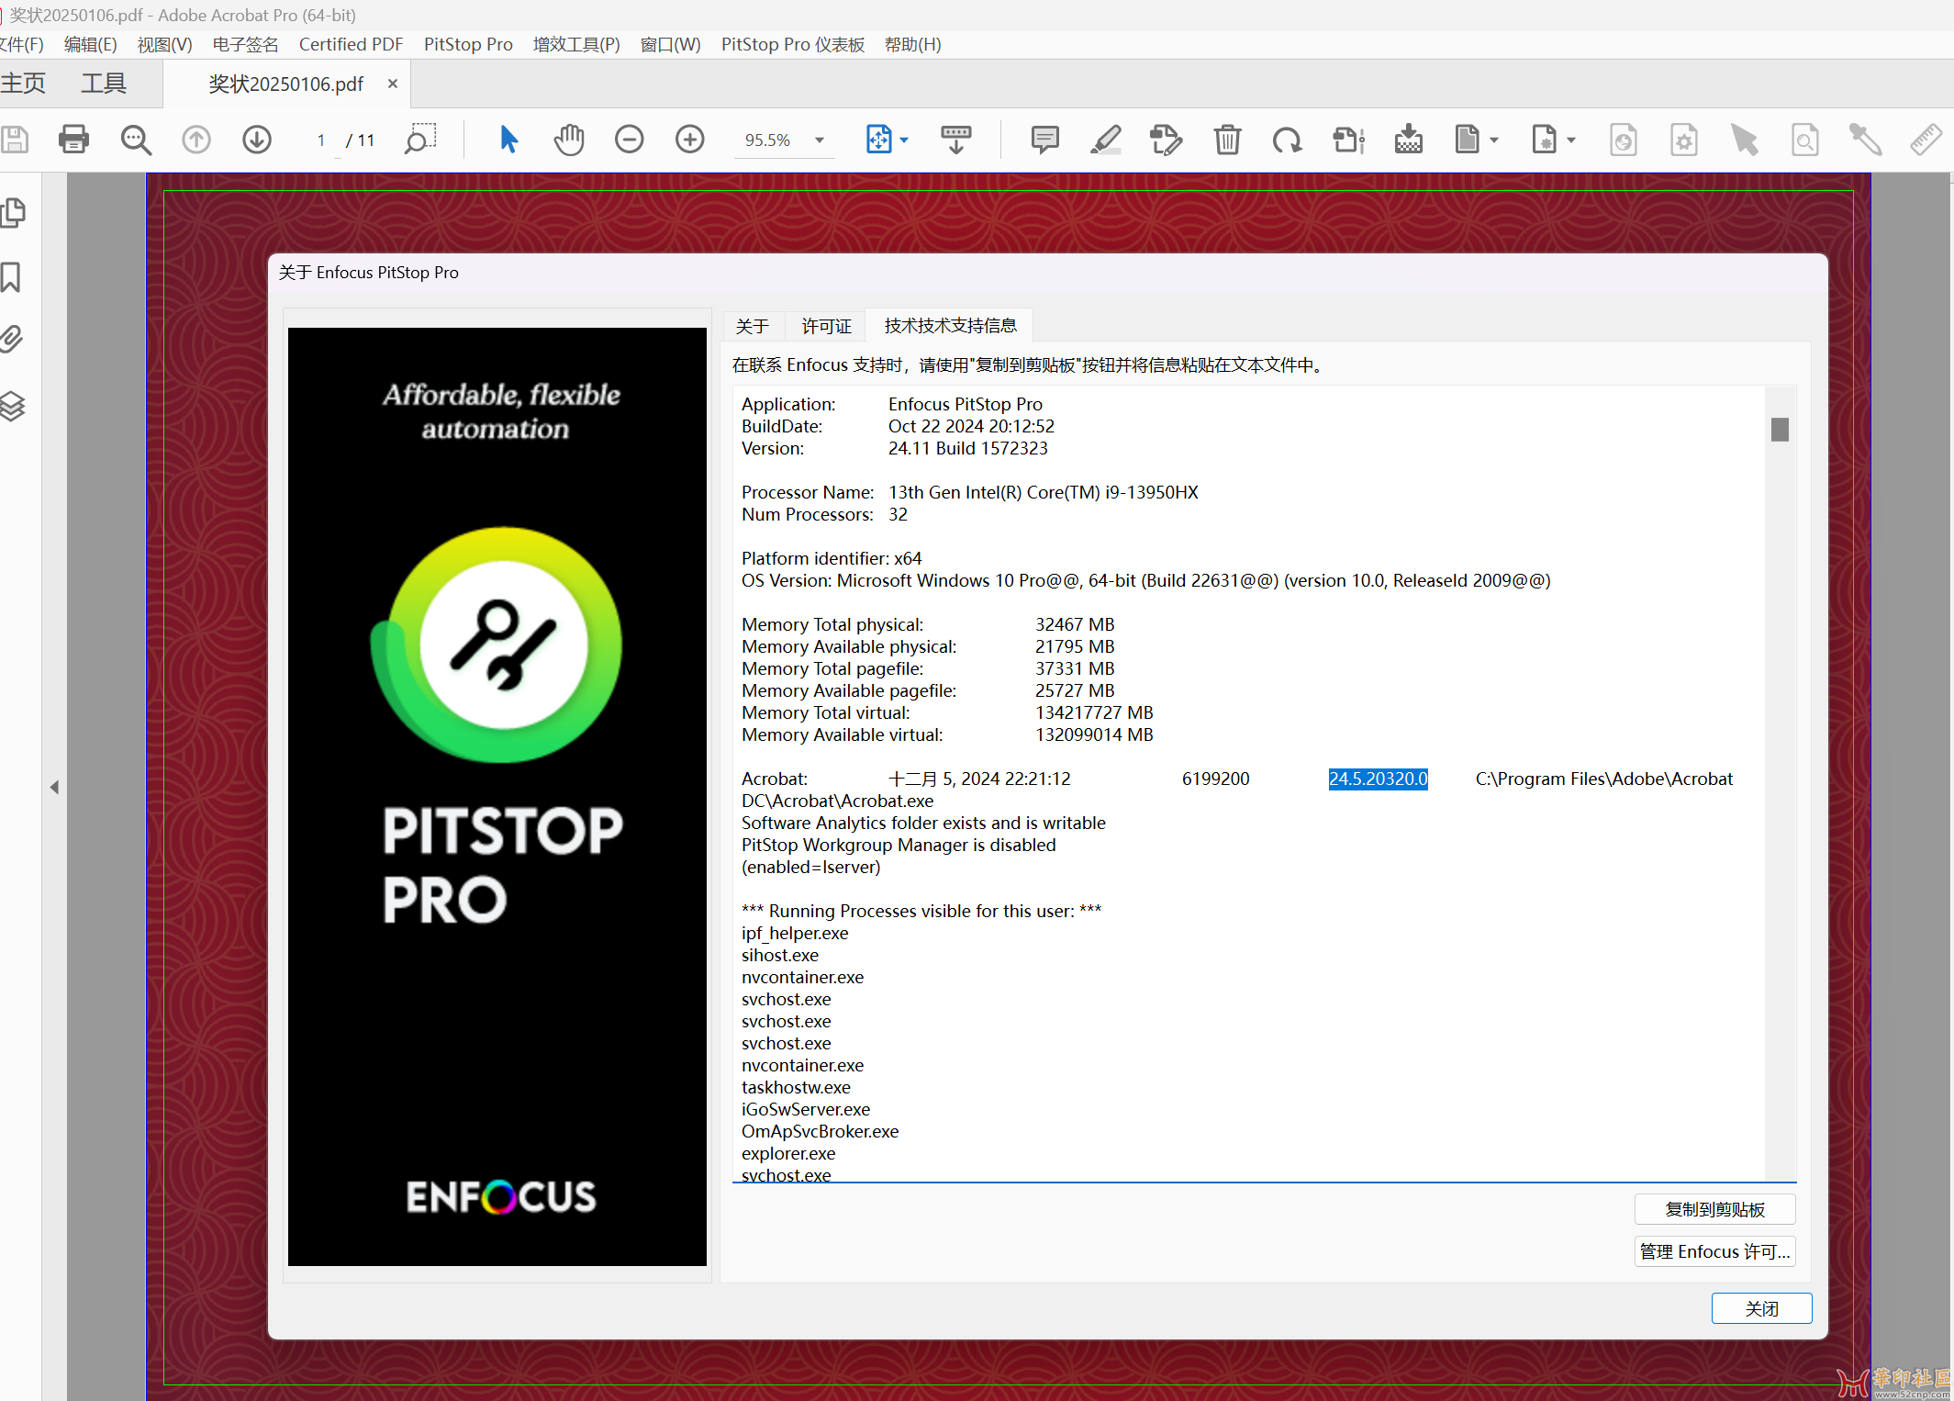
Task: Open the Find text magnifier icon
Action: pos(136,140)
